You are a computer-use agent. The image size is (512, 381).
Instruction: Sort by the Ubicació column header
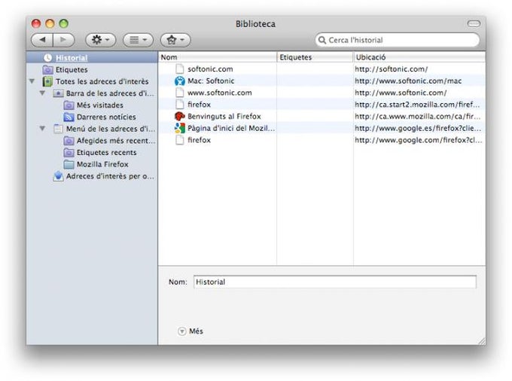tap(419, 57)
